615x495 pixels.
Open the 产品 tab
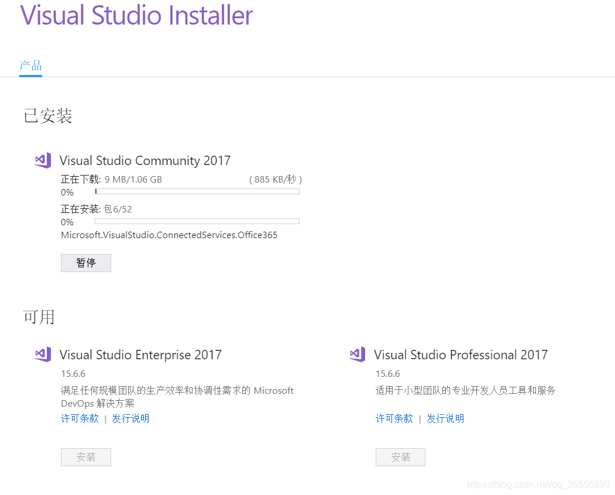point(30,66)
